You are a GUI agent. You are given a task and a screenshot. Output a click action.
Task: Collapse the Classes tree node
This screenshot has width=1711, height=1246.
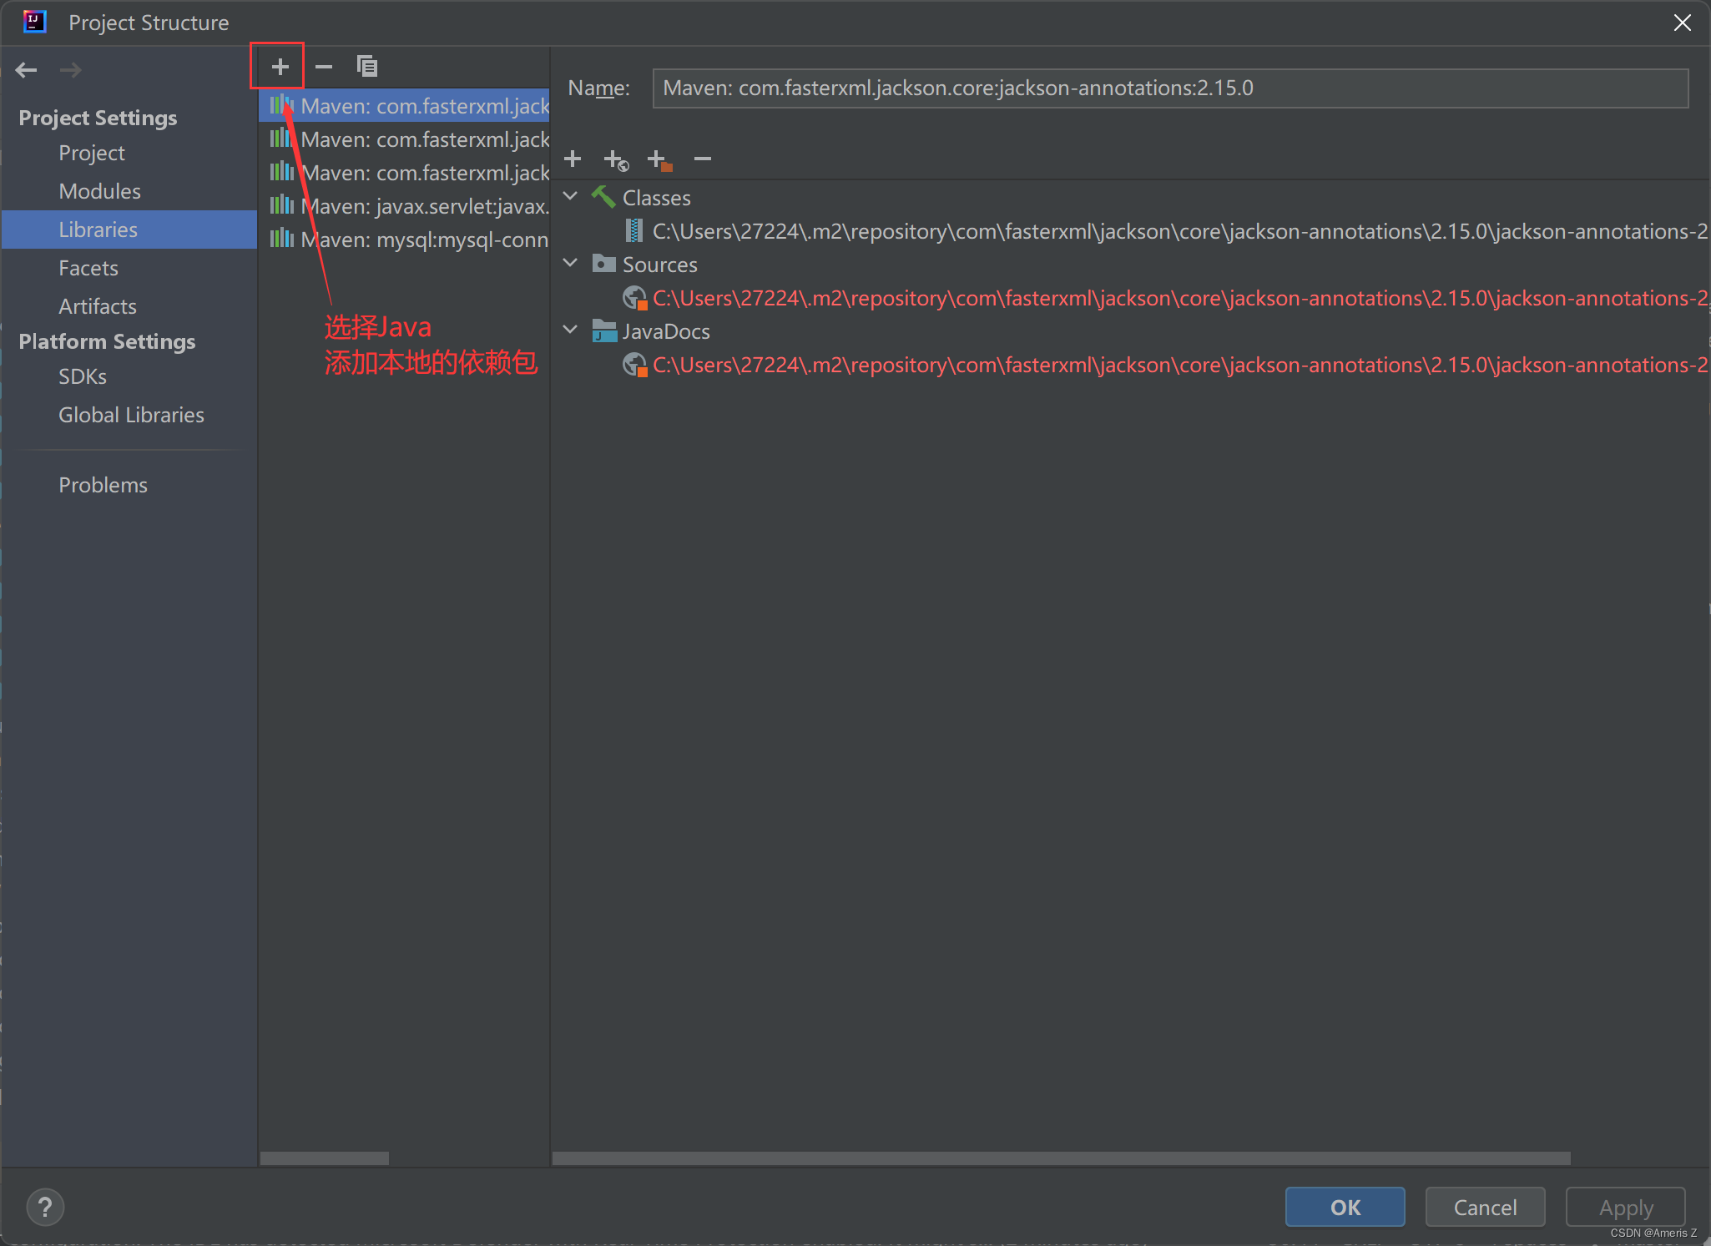pyautogui.click(x=571, y=197)
